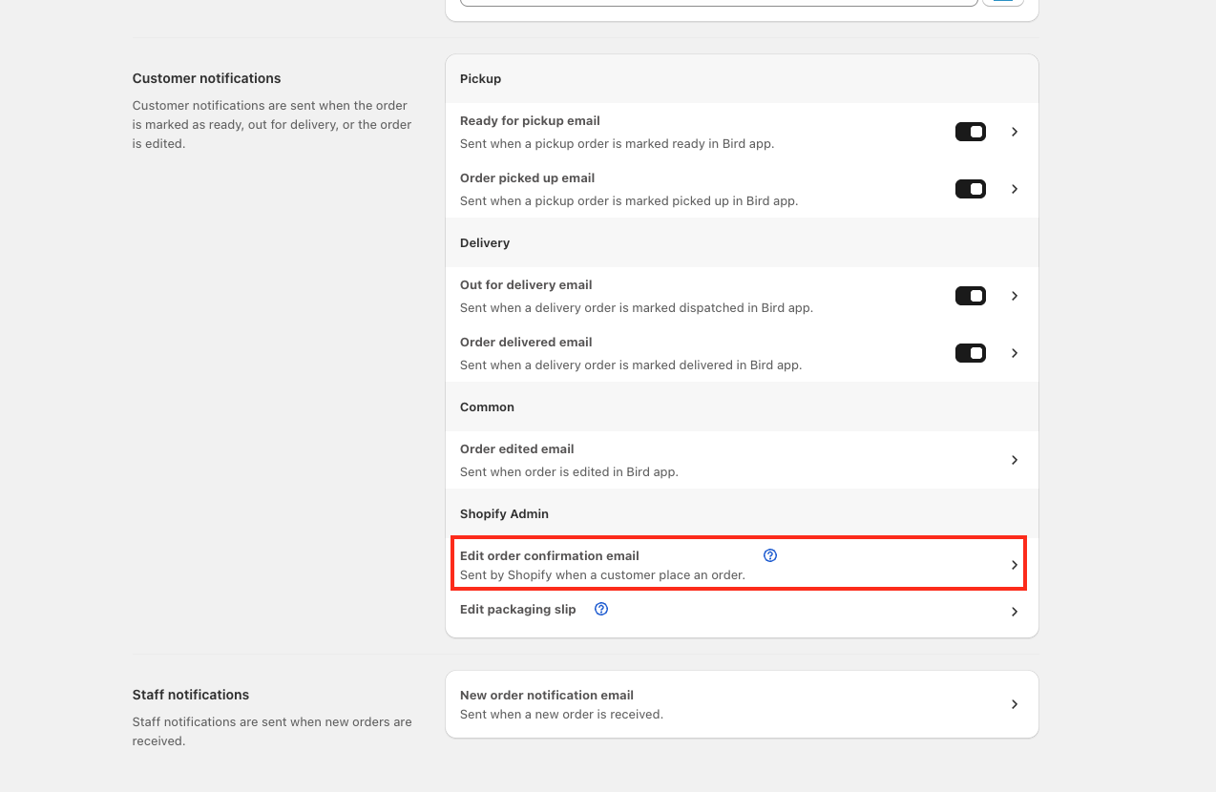Viewport: 1216px width, 792px height.
Task: Expand Order delivered email arrow
Action: [1015, 353]
